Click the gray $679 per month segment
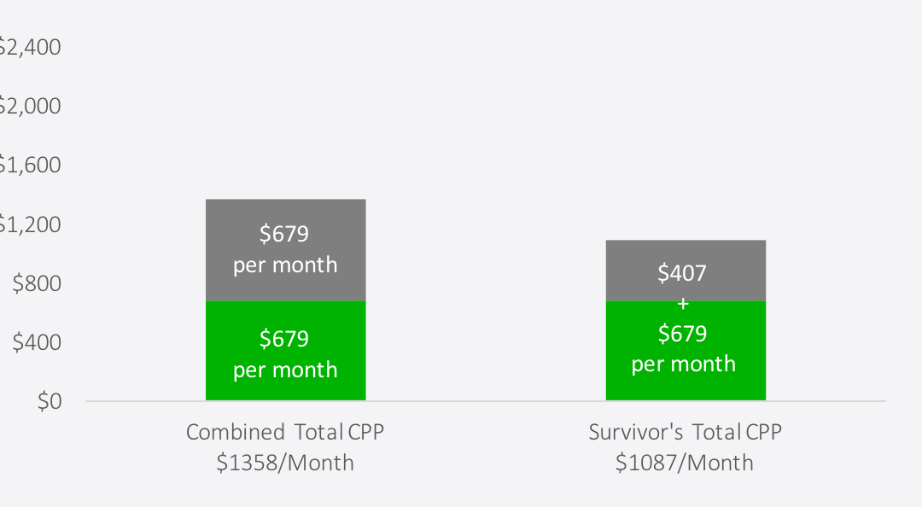This screenshot has width=922, height=507. tap(286, 250)
